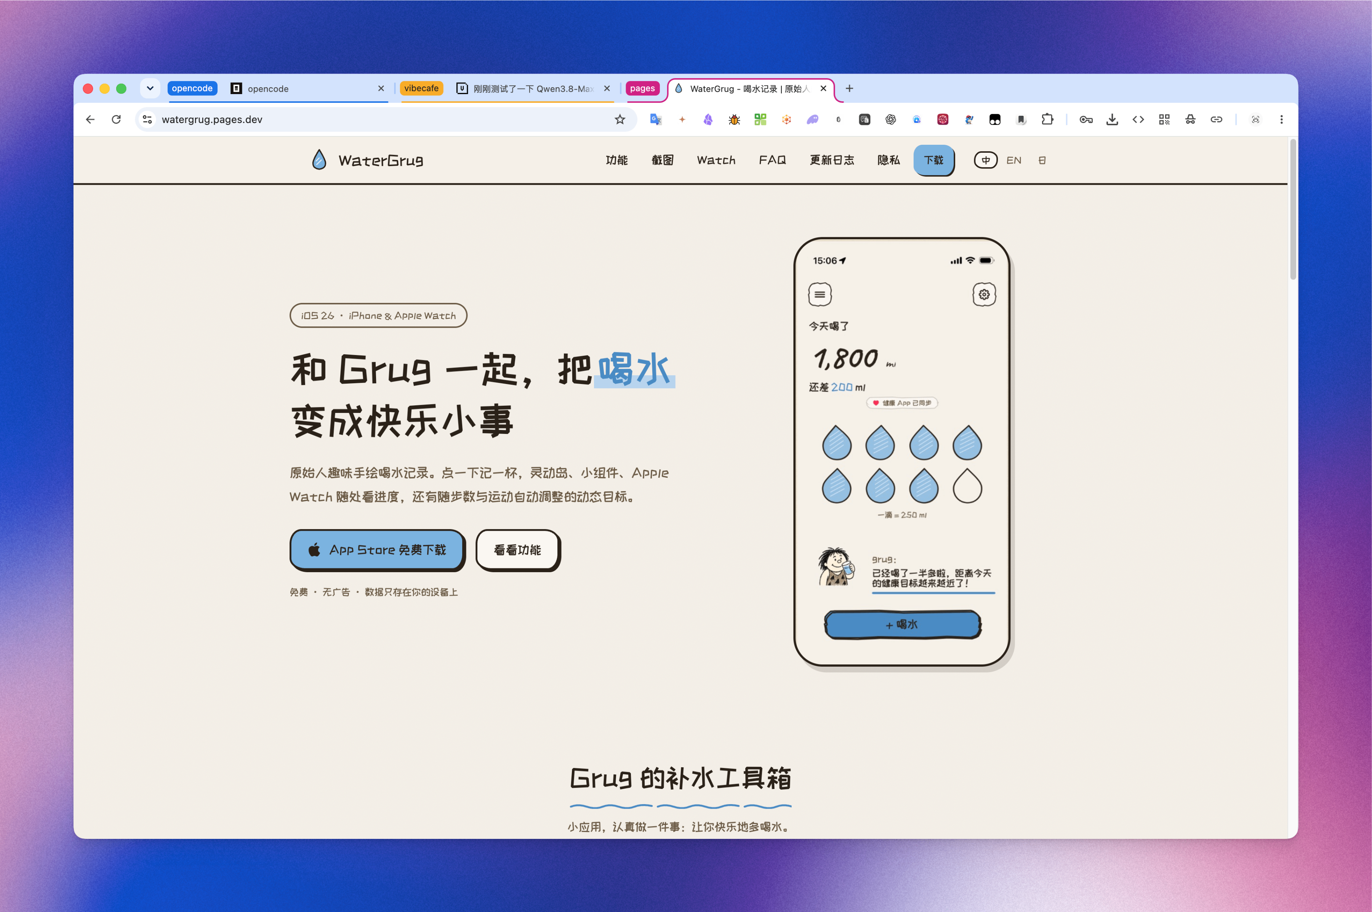Viewport: 1372px width, 912px height.
Task: Switch site language to Chinese 中
Action: point(986,160)
